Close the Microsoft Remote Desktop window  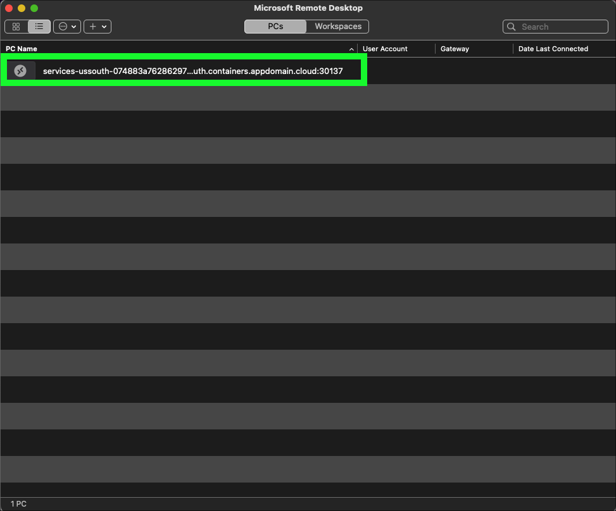(x=9, y=8)
